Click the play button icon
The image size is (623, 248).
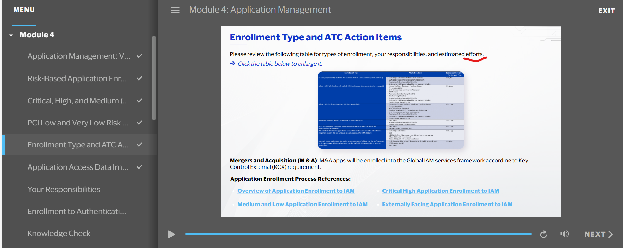tap(172, 234)
